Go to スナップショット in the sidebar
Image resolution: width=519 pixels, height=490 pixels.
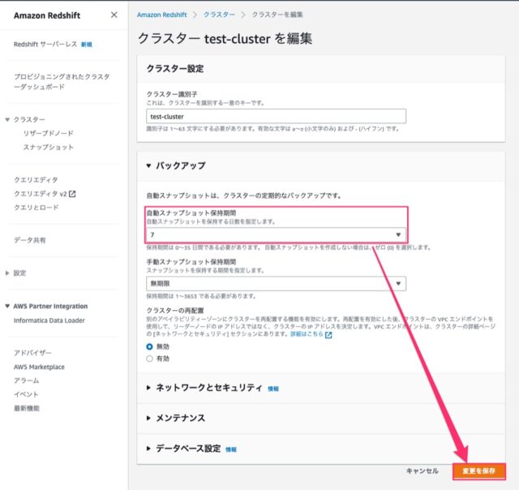tap(49, 148)
